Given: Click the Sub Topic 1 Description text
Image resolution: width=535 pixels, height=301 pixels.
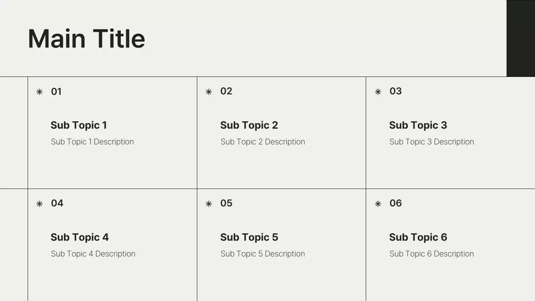Looking at the screenshot, I should pos(92,142).
